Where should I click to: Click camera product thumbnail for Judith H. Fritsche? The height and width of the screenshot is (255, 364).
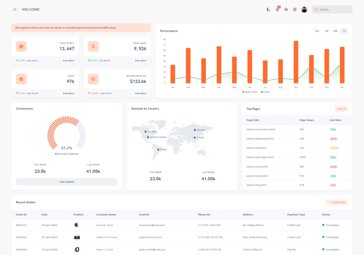[77, 237]
